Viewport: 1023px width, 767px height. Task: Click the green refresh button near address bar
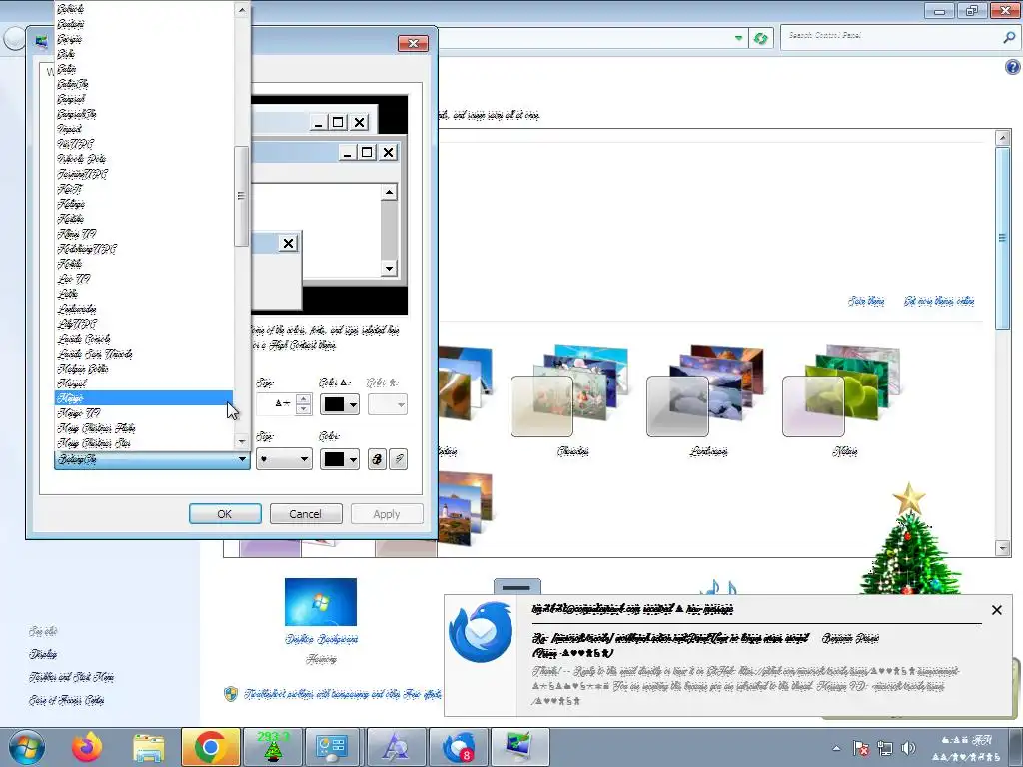pyautogui.click(x=760, y=39)
